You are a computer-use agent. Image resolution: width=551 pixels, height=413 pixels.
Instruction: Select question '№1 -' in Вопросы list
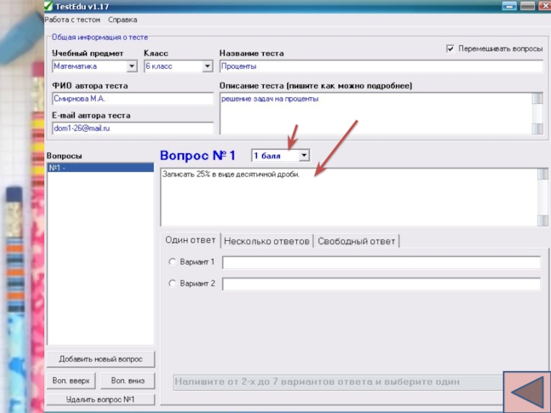click(101, 168)
